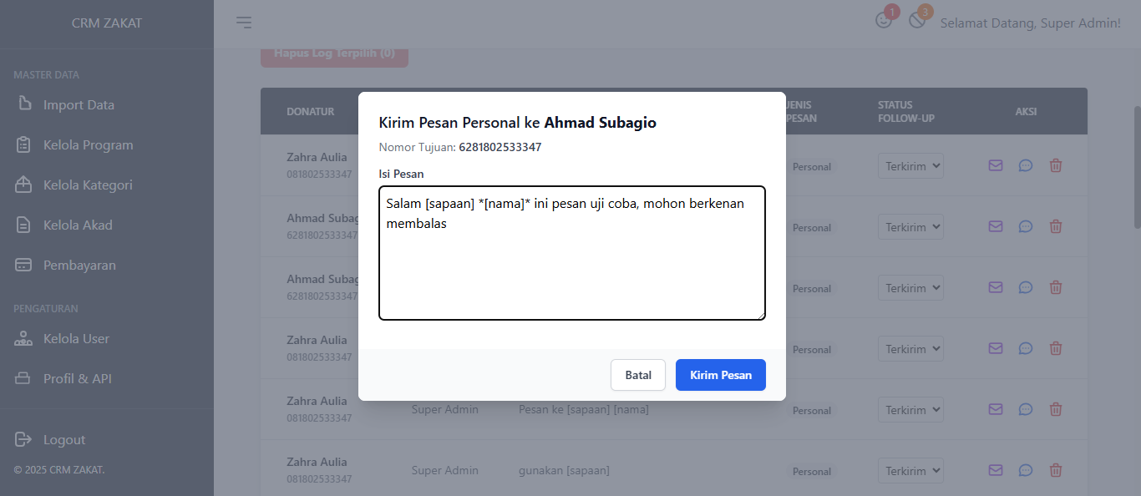Expand status dropdown in "Pesan ke [sapaan] [nama]" row
The height and width of the screenshot is (496, 1141).
[x=910, y=410]
